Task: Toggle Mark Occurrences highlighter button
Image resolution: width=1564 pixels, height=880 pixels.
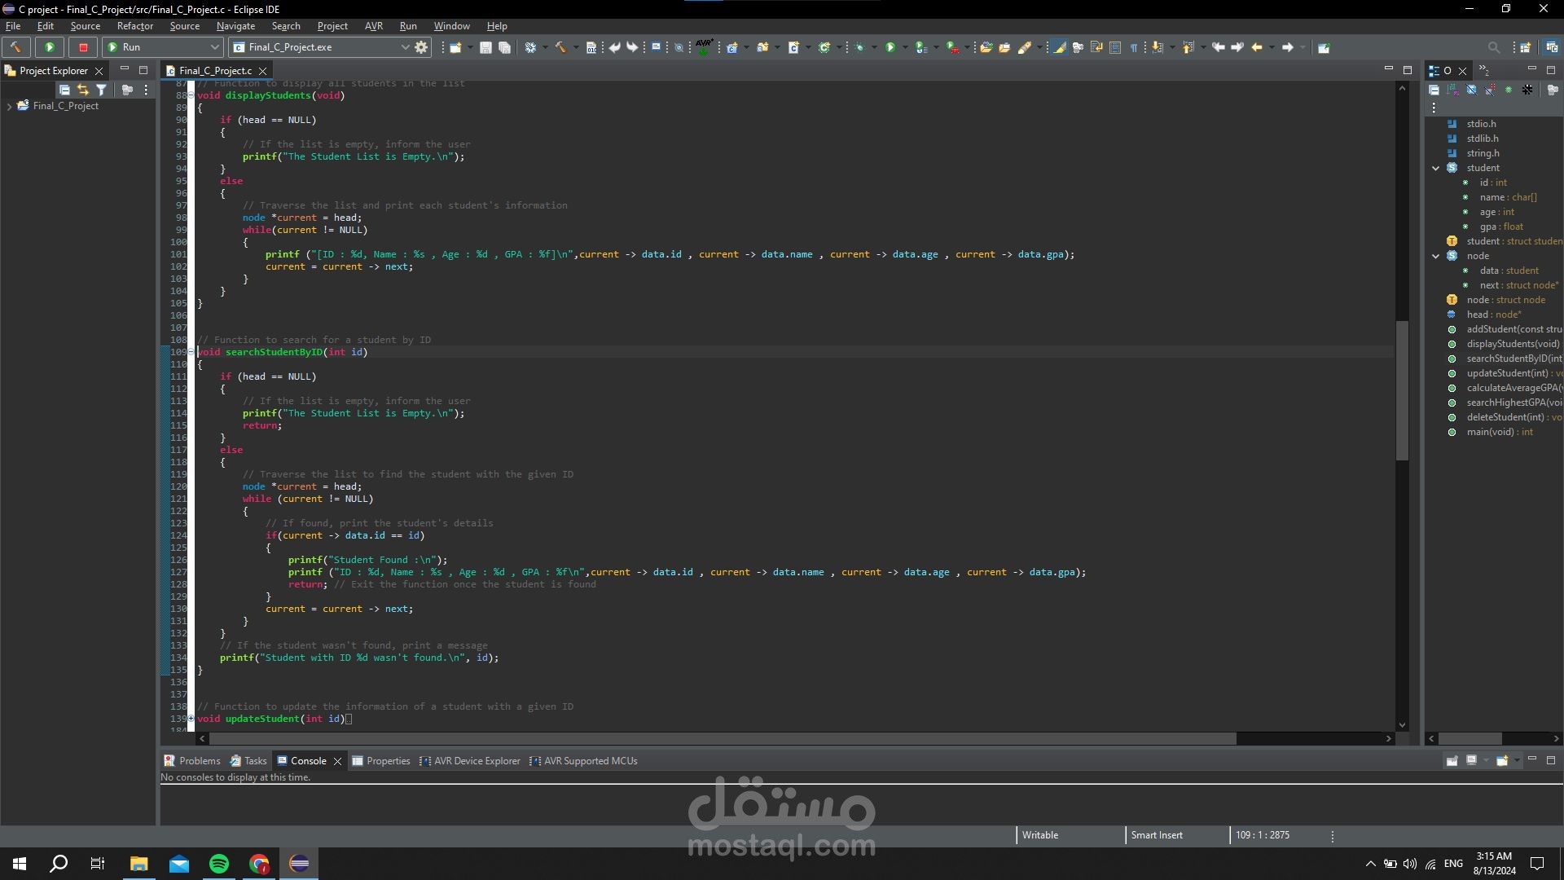Action: coord(1059,47)
